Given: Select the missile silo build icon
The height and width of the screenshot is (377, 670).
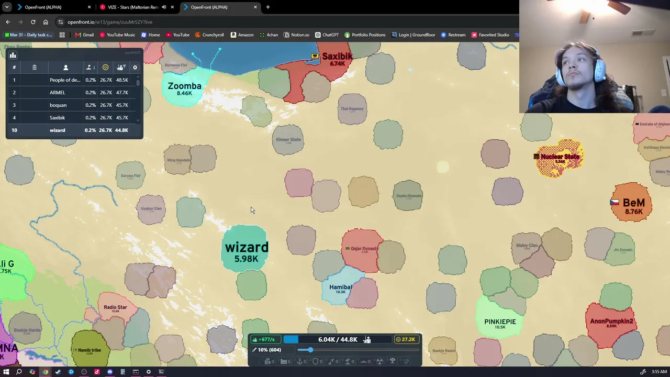Looking at the screenshot, I should pos(332,361).
